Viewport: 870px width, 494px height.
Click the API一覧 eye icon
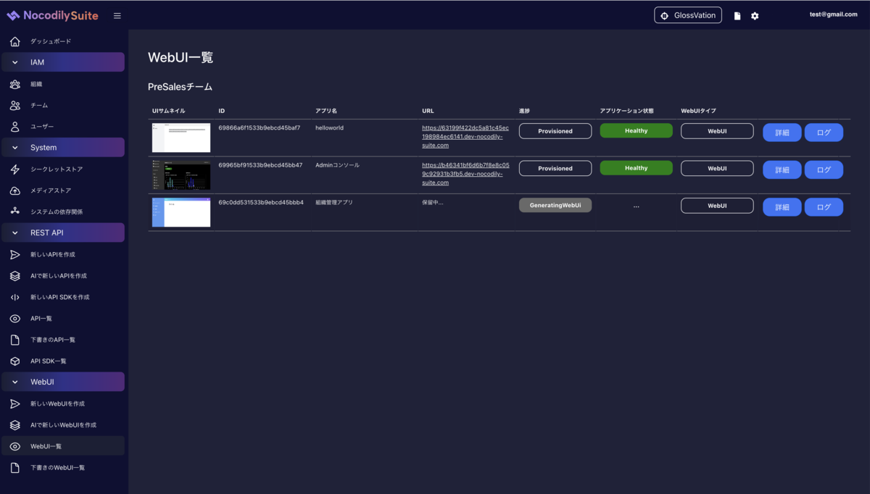tap(15, 319)
